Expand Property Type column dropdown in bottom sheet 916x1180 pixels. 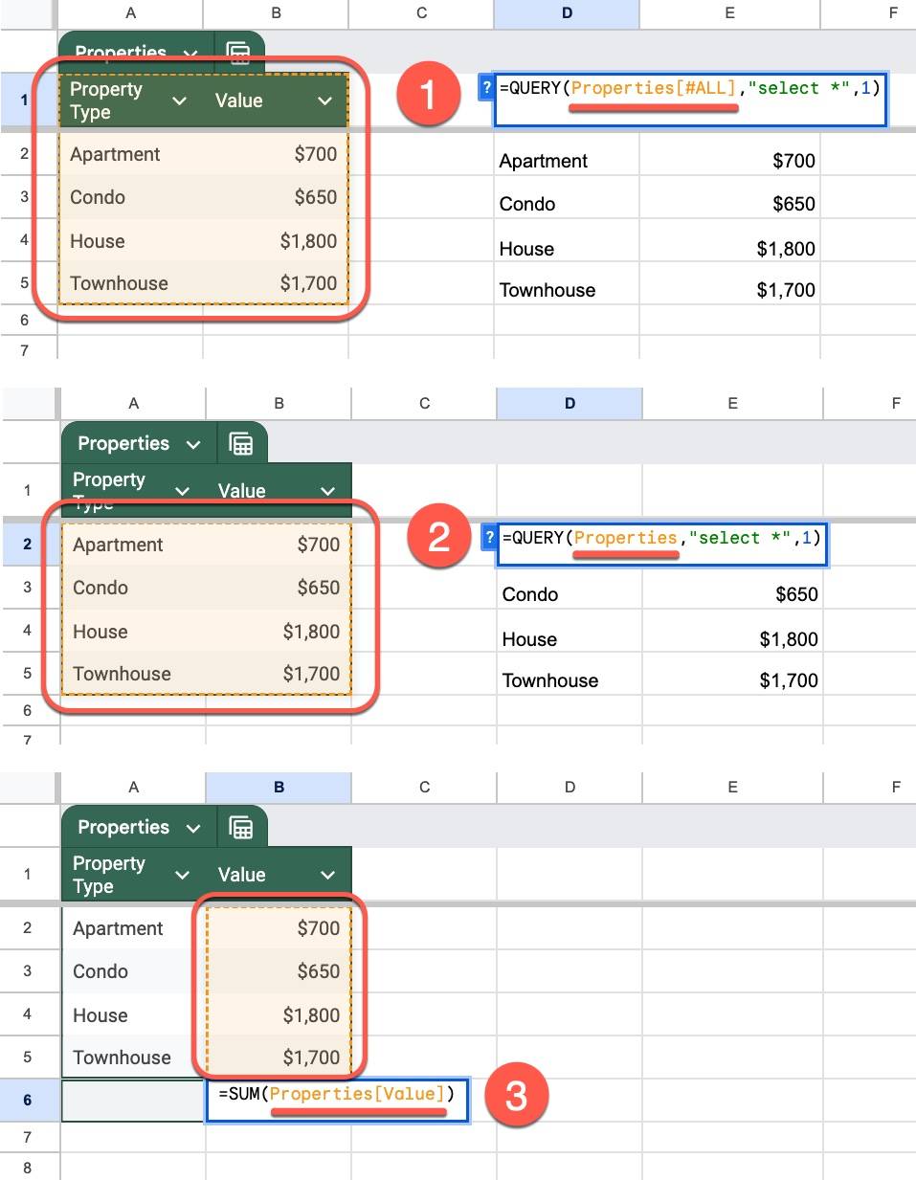[182, 875]
